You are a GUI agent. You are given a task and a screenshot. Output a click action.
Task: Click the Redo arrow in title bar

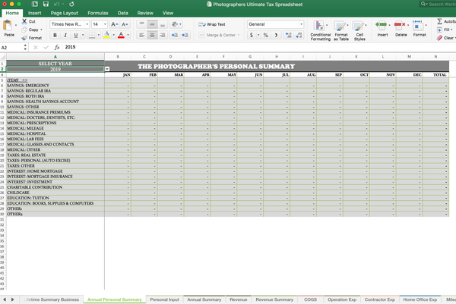point(71,4)
